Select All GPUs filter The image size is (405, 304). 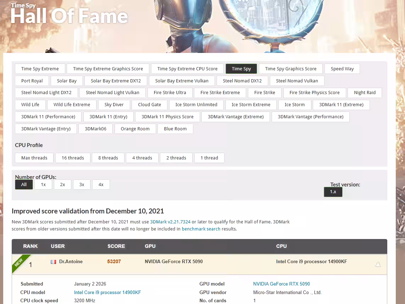(24, 185)
